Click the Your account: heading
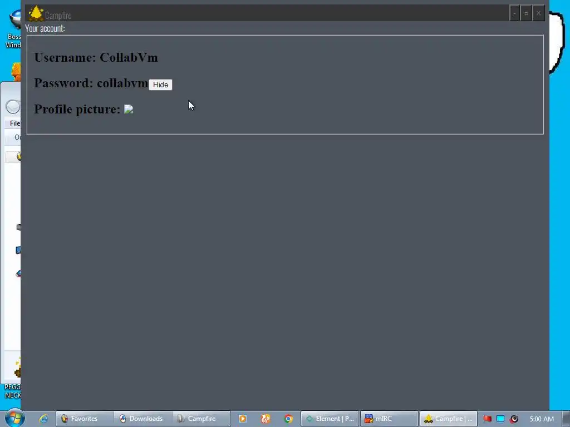 pos(45,28)
